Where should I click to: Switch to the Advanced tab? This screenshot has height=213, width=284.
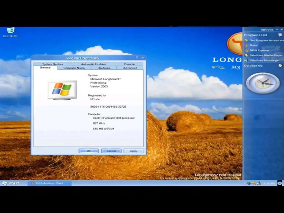[130, 68]
